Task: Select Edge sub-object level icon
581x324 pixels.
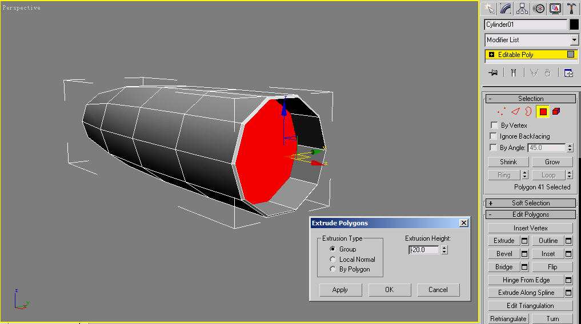Action: click(x=515, y=112)
